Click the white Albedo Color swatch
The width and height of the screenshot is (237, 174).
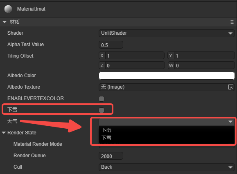click(167, 76)
